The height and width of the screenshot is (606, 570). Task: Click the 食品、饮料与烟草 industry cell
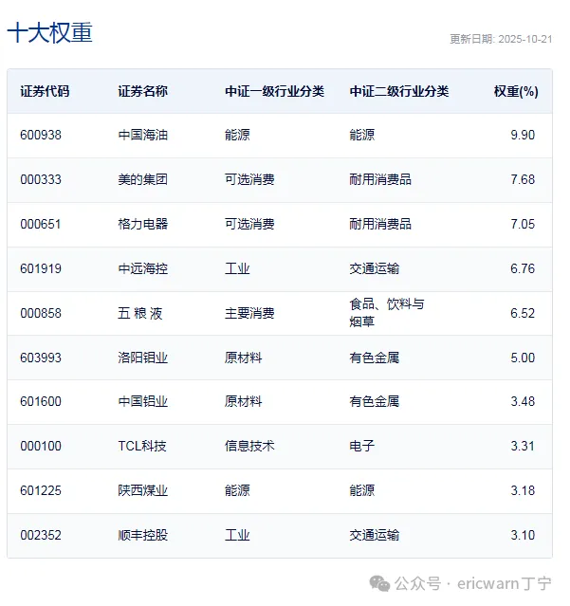tap(387, 313)
